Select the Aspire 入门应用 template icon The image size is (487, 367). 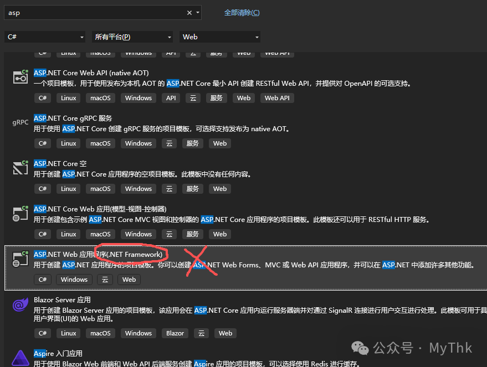click(x=20, y=358)
